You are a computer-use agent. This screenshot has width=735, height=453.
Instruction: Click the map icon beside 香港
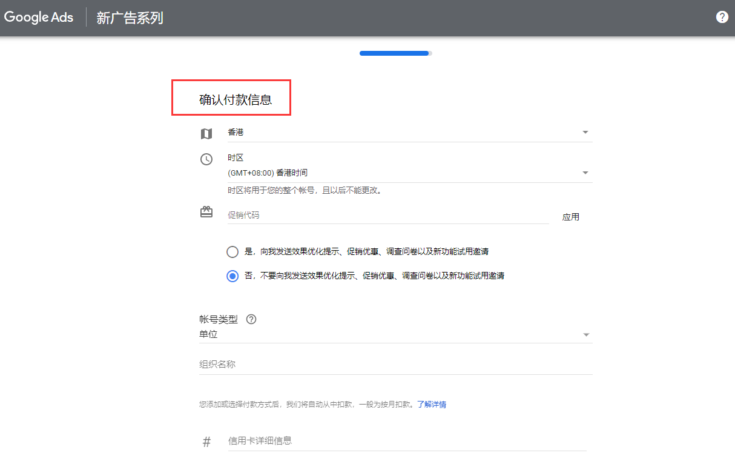click(x=206, y=134)
